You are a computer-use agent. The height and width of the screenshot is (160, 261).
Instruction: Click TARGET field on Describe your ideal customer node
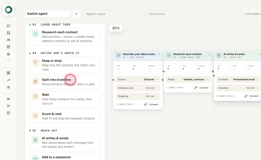pyautogui.click(x=153, y=67)
